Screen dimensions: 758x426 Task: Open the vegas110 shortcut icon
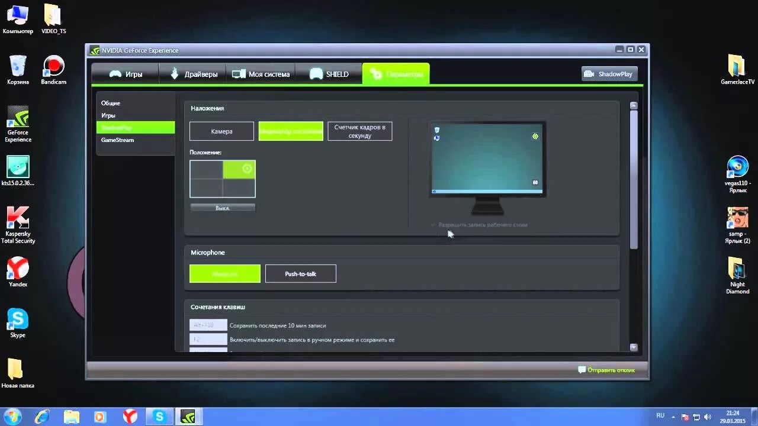[737, 175]
